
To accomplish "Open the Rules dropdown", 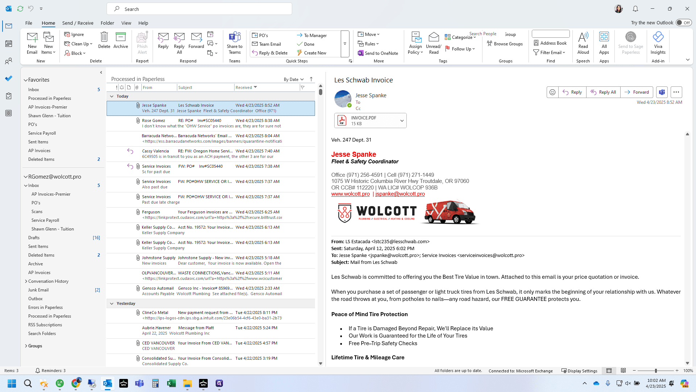I will [x=368, y=44].
